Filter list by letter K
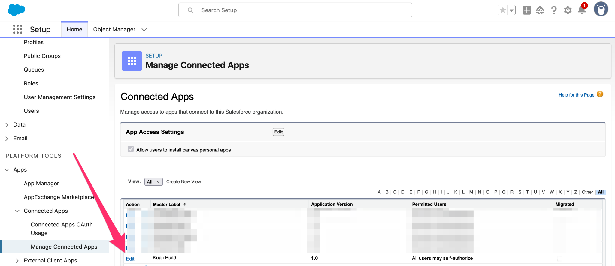This screenshot has height=266, width=615. click(x=456, y=192)
